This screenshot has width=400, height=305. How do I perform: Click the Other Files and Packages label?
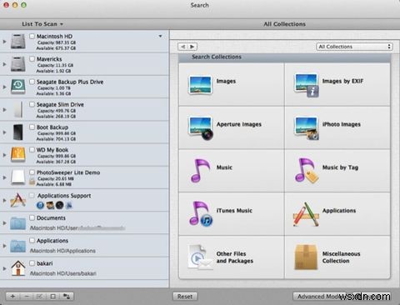pos(235,257)
